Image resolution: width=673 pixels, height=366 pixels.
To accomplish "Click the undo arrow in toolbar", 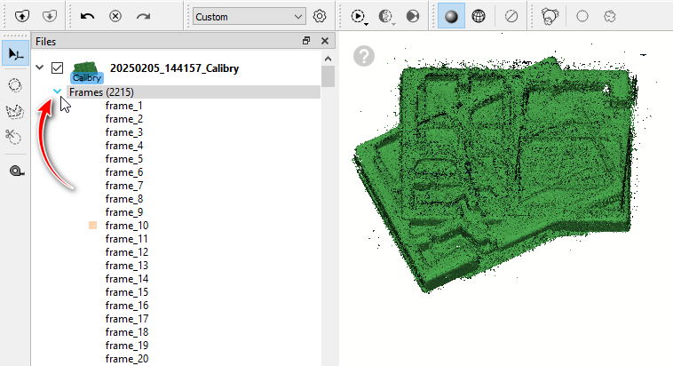I will (87, 16).
